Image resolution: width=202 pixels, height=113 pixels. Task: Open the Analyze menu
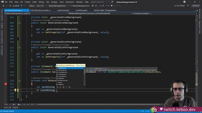[x=54, y=2]
